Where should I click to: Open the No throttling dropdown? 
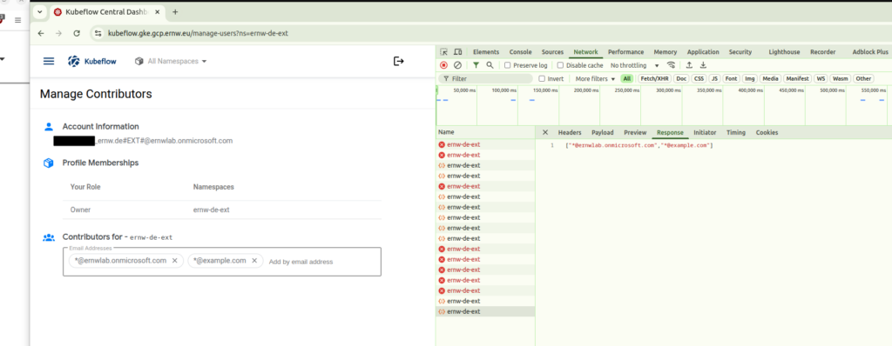coord(635,65)
